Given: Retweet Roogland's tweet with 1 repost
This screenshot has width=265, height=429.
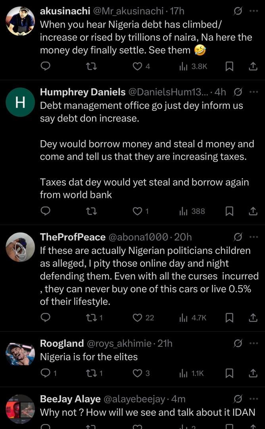Looking at the screenshot, I should click(x=91, y=373).
